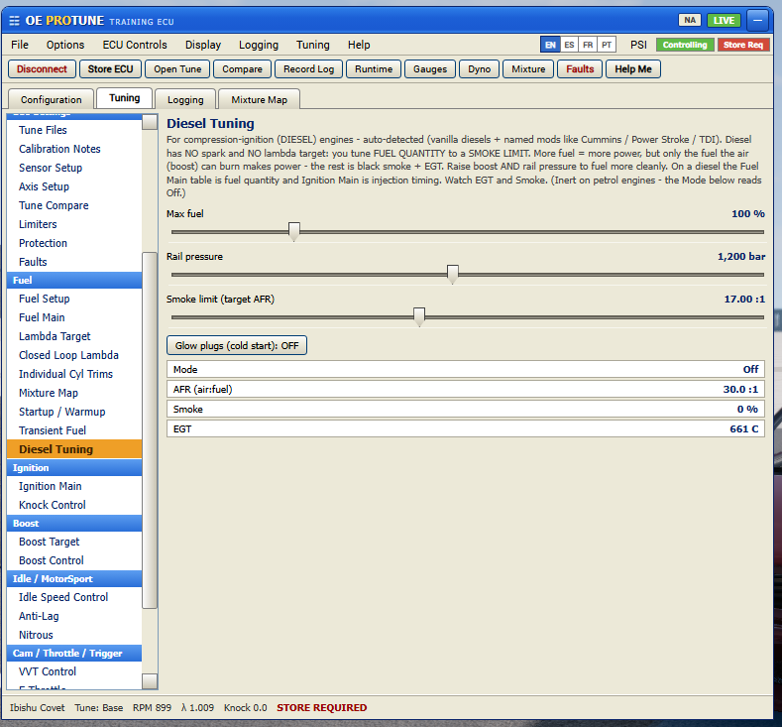Switch to the Mixture Map tab

(259, 99)
